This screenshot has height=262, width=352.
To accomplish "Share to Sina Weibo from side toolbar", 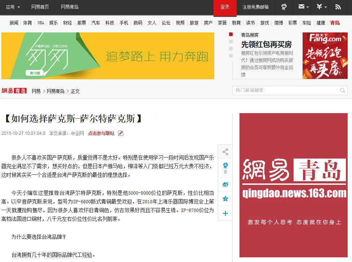I will point(225,185).
